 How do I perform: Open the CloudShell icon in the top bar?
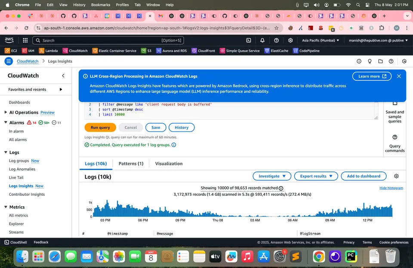tap(248, 40)
